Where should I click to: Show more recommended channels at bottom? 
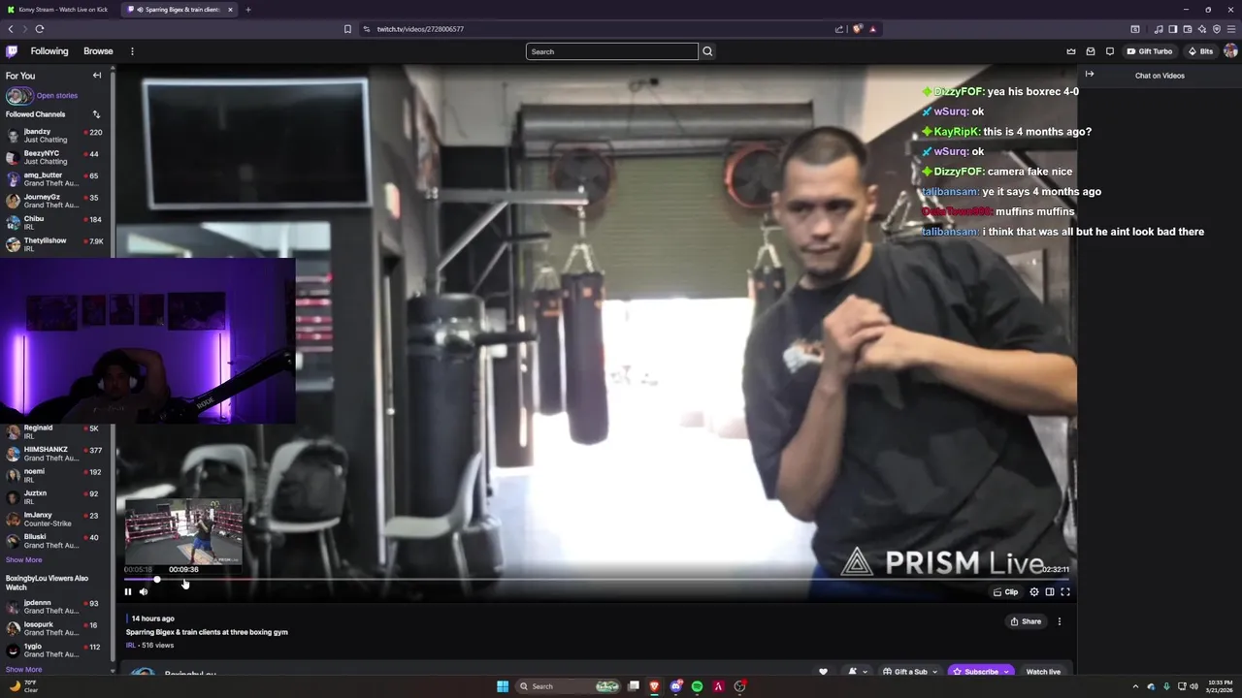pyautogui.click(x=24, y=669)
